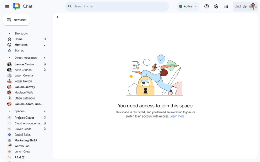
Task: Click the RAM Q1 cart icon
Action: [9, 157]
